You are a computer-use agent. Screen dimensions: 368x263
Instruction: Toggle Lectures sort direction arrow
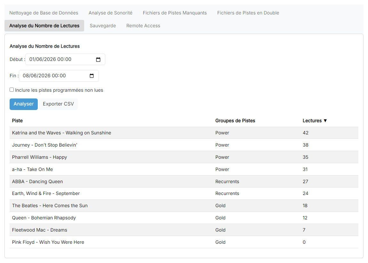click(x=325, y=121)
